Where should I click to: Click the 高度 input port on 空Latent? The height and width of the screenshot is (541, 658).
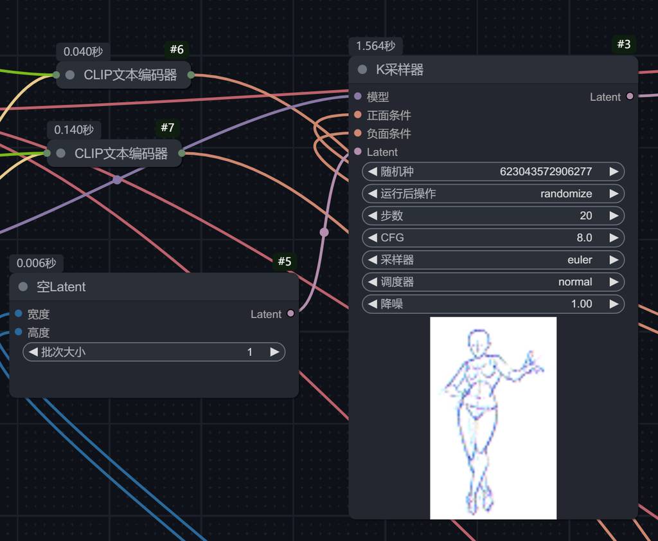tap(19, 332)
